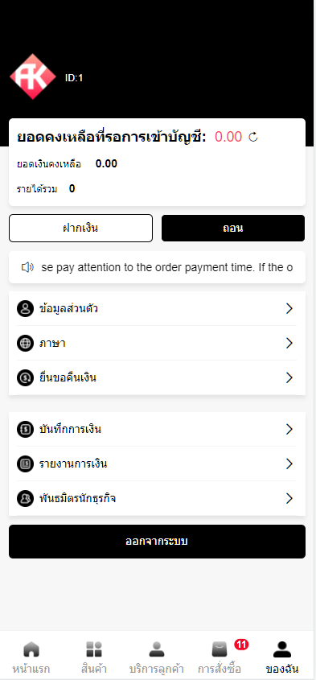
Task: Tap the AK diamond avatar logo
Action: [x=33, y=76]
